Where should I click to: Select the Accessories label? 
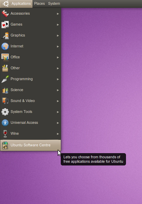point(20,13)
